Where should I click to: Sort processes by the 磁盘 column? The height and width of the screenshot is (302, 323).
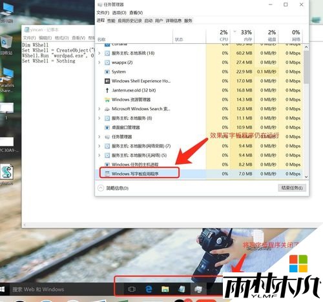pos(267,35)
